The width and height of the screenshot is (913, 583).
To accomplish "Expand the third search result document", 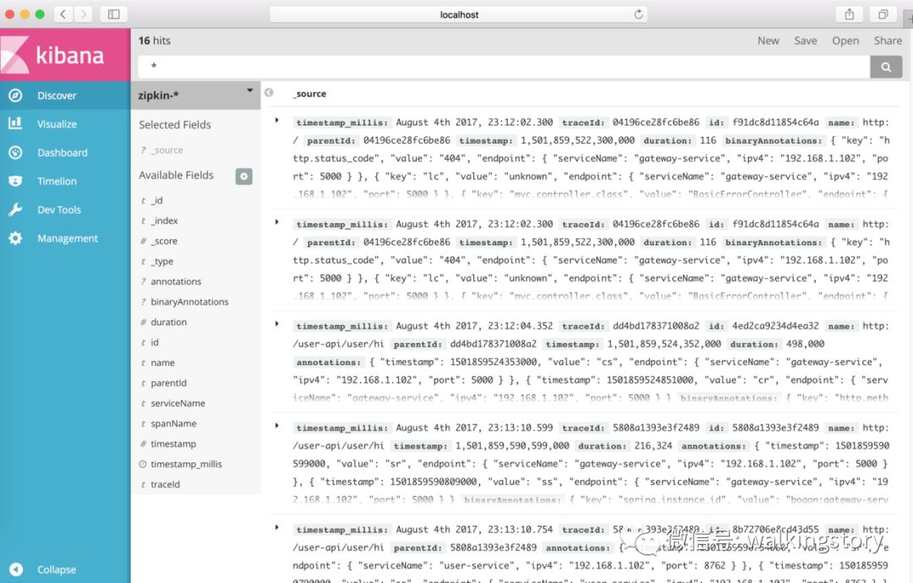I will point(277,325).
